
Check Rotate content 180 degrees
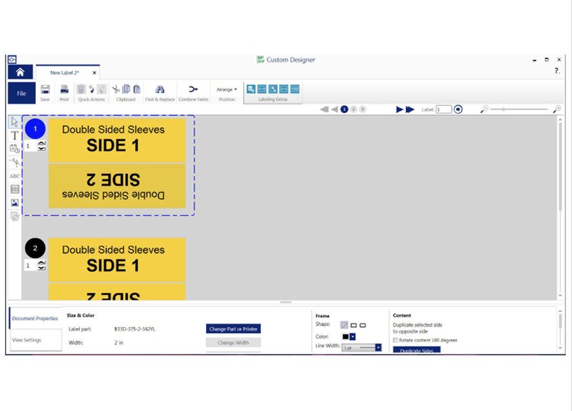click(x=395, y=340)
